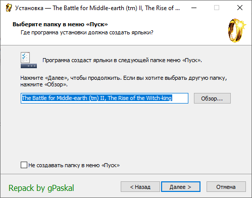Click the «Где программа установки должна создать ярлыки?» subtitle
This screenshot has height=198, width=252.
pos(87,32)
